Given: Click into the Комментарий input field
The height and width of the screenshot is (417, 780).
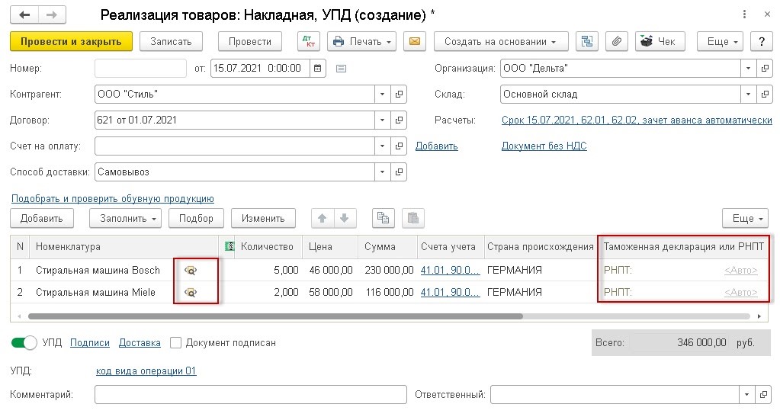Looking at the screenshot, I should pos(250,394).
